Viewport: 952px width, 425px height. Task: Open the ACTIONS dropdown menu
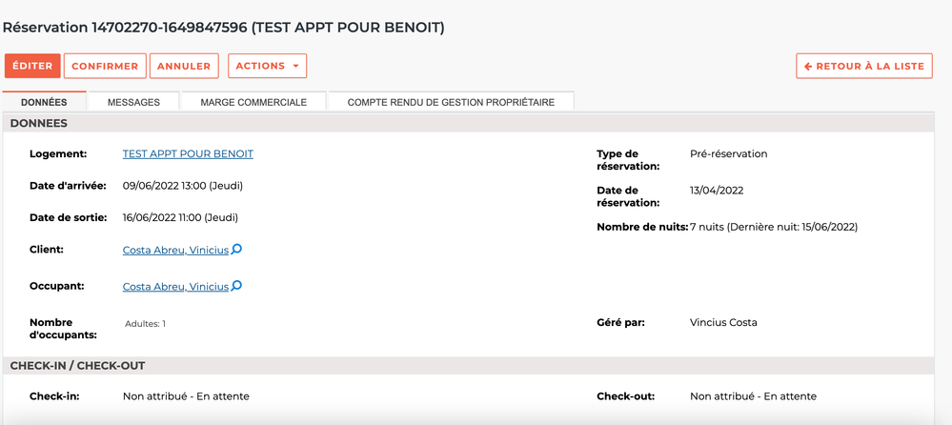[x=267, y=66]
